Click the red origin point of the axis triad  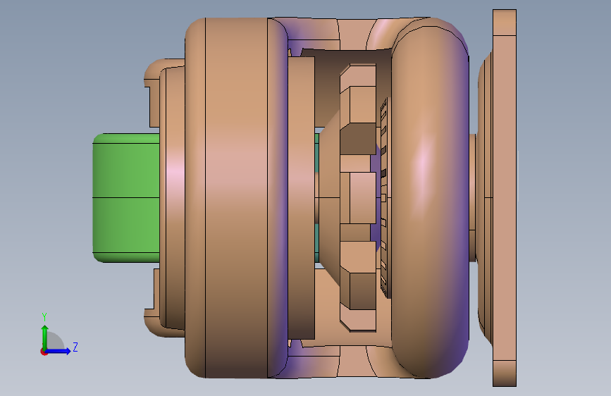pyautogui.click(x=44, y=352)
